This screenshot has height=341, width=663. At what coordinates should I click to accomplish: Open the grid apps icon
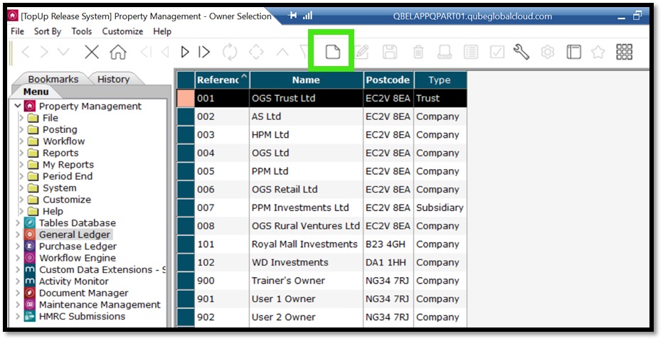pos(625,52)
